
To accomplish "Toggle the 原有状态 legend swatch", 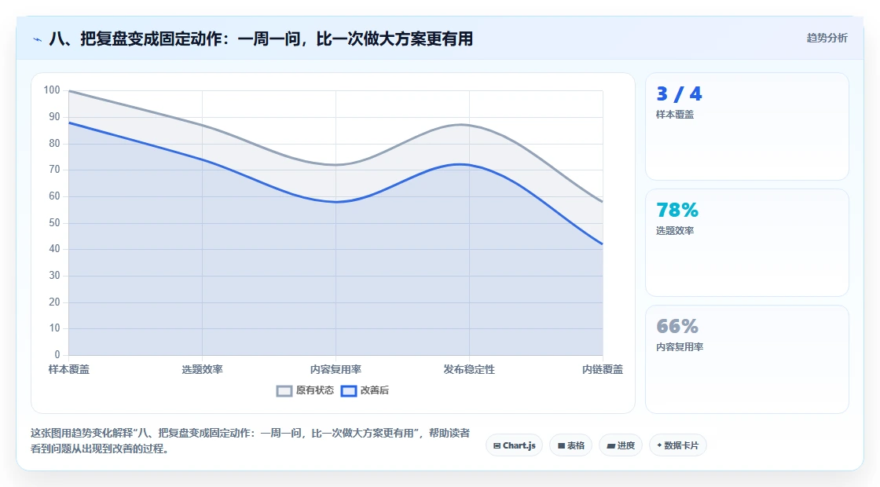I will click(x=284, y=391).
